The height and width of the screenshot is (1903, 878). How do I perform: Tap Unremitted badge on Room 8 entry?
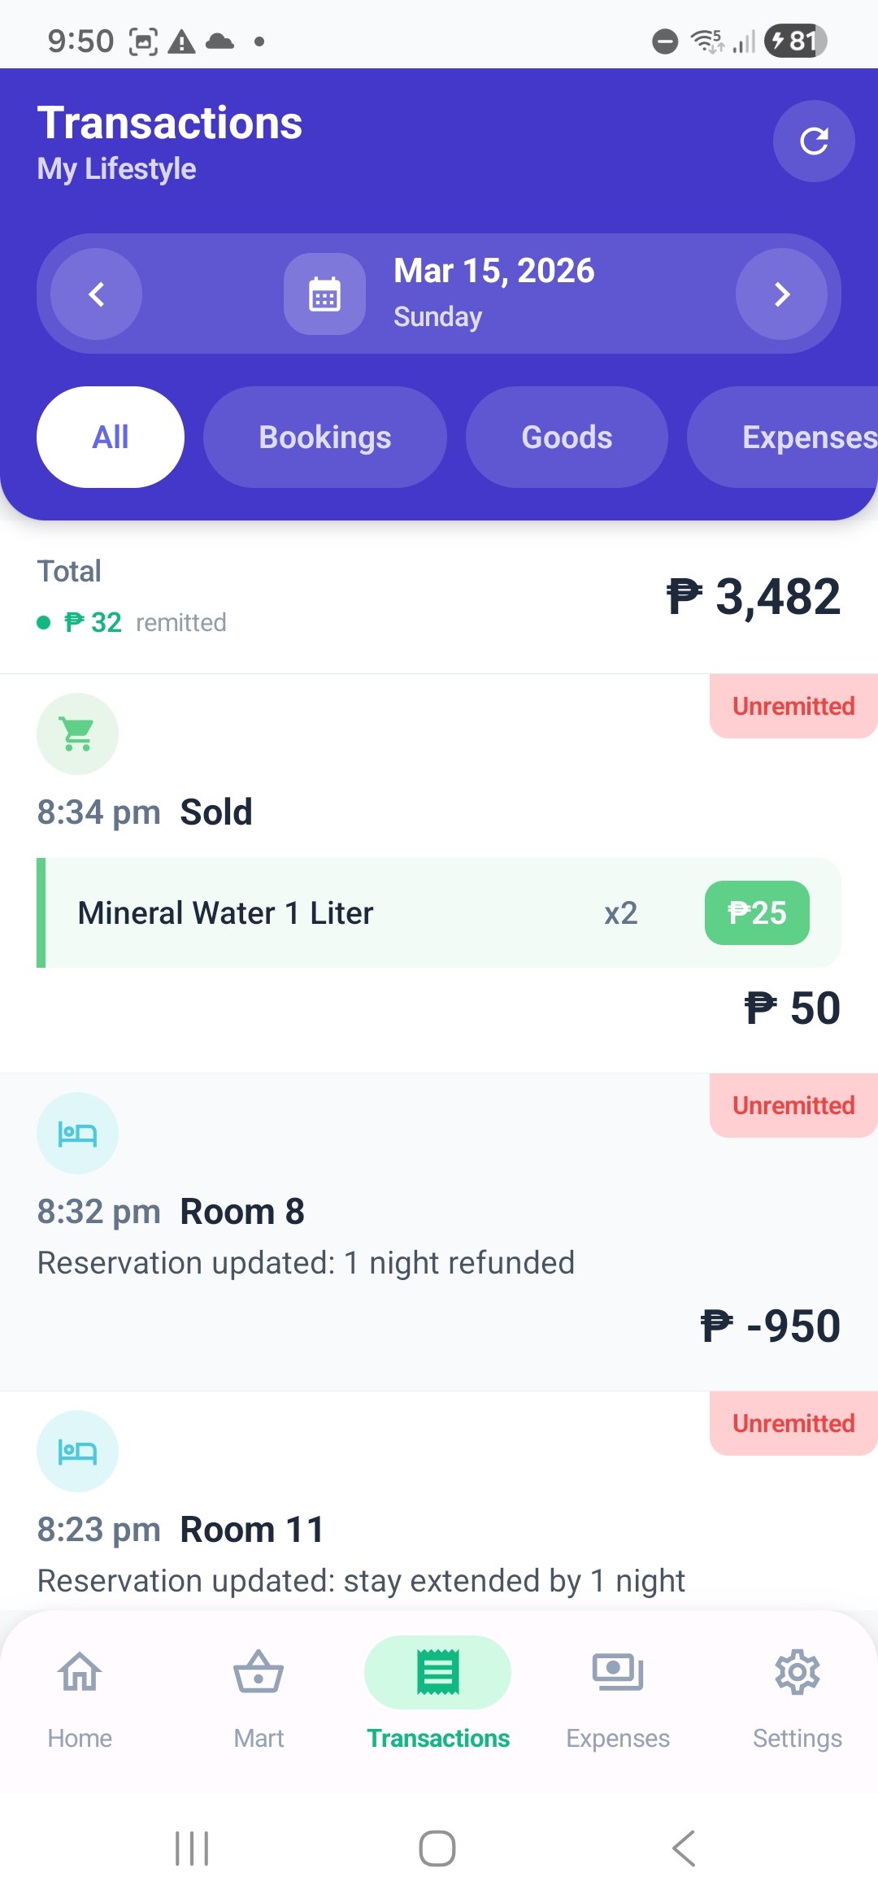[793, 1105]
